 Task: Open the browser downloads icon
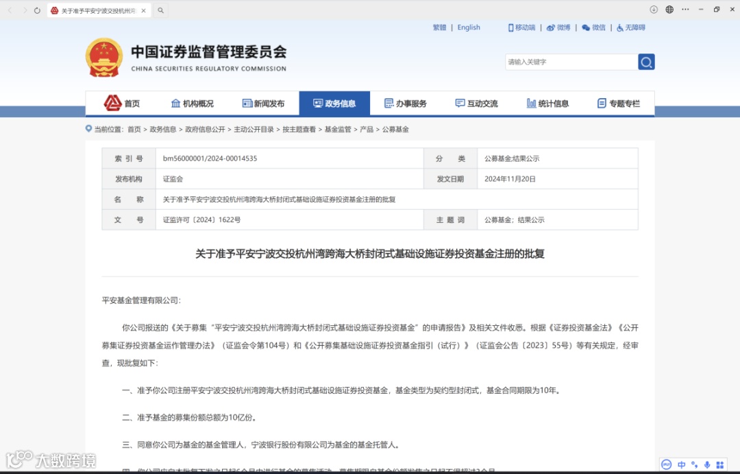point(654,10)
